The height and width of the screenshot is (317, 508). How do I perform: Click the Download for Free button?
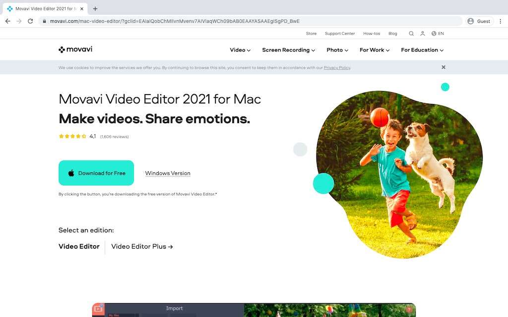[96, 173]
